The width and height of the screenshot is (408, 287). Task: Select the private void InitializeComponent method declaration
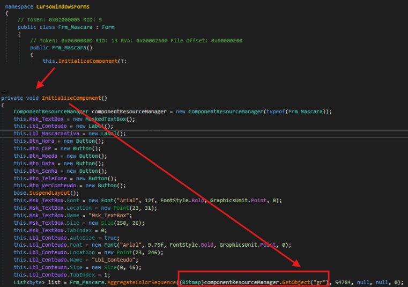tap(75, 98)
